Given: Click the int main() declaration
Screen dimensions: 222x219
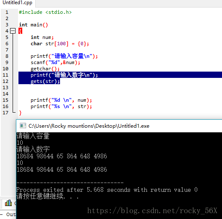Looking at the screenshot, I should click(34, 25).
